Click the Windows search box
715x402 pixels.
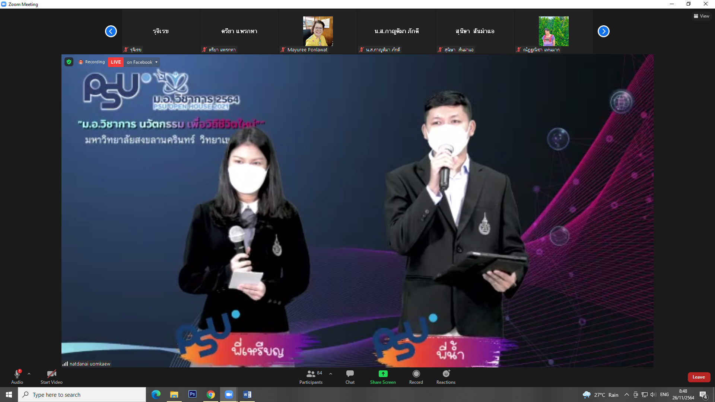(82, 395)
